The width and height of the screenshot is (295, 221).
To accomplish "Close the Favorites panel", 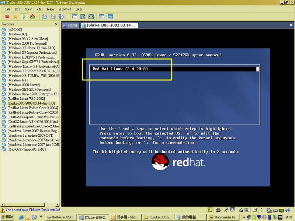I will tap(56, 24).
